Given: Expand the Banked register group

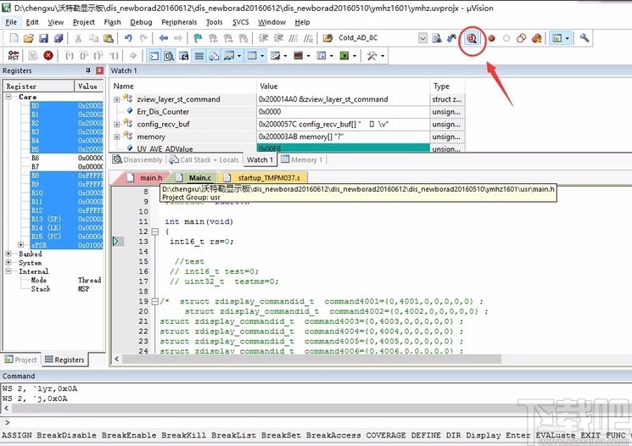Looking at the screenshot, I should [8, 254].
